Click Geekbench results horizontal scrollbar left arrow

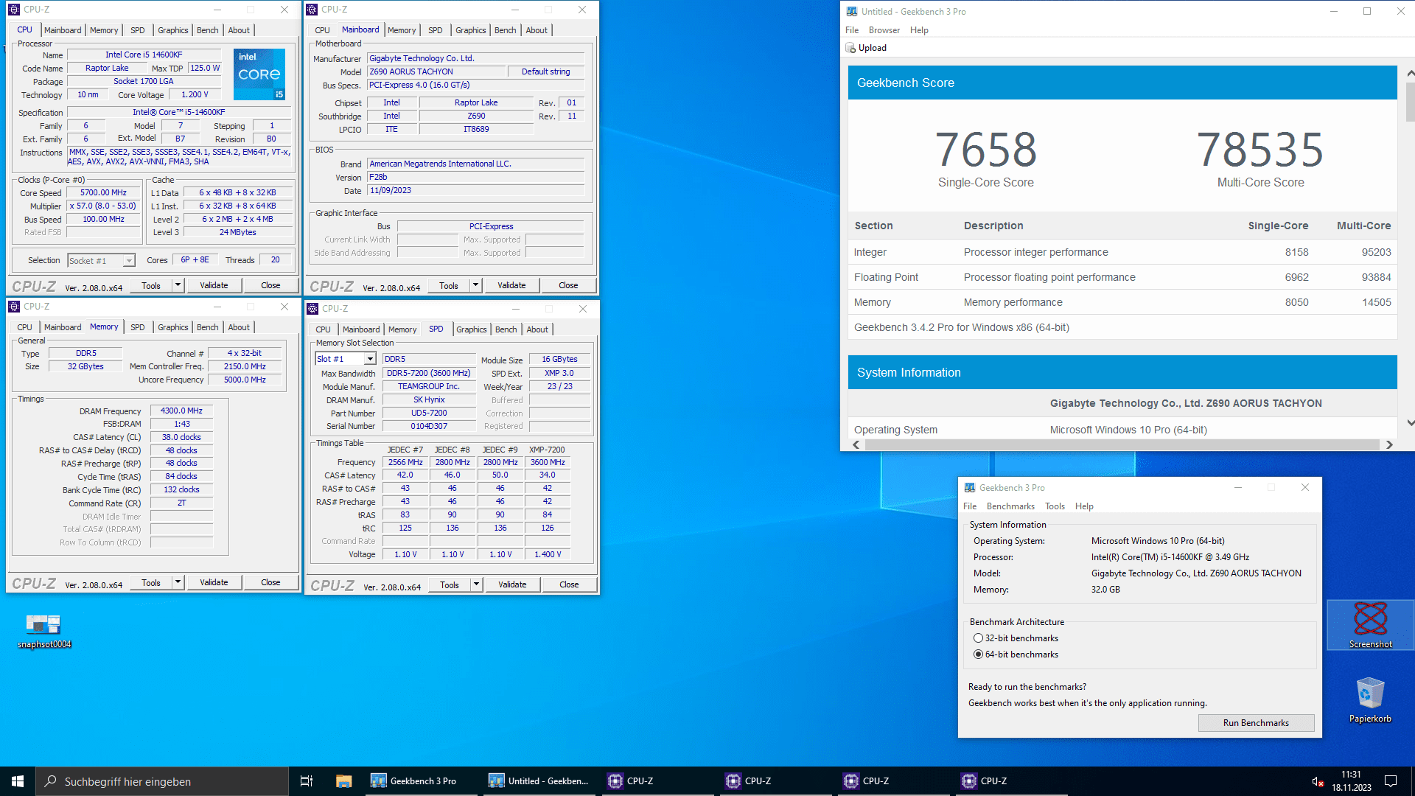[856, 444]
